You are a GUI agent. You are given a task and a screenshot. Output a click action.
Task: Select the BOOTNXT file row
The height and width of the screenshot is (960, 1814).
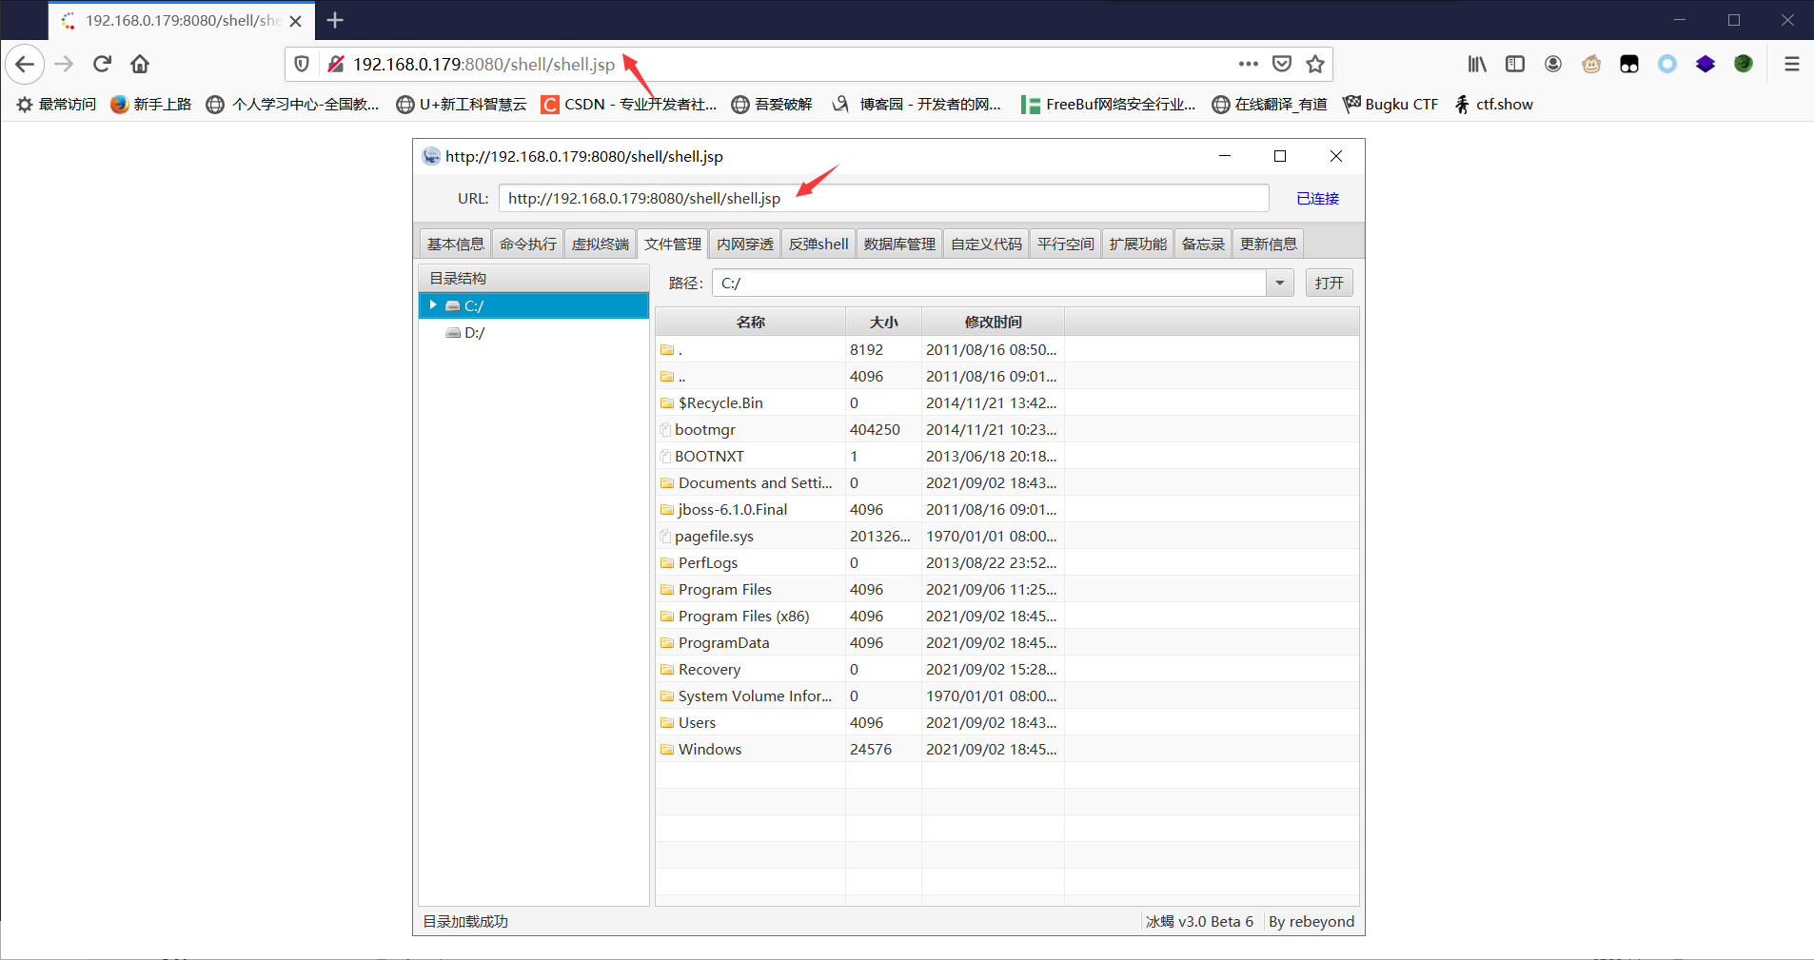point(1007,457)
